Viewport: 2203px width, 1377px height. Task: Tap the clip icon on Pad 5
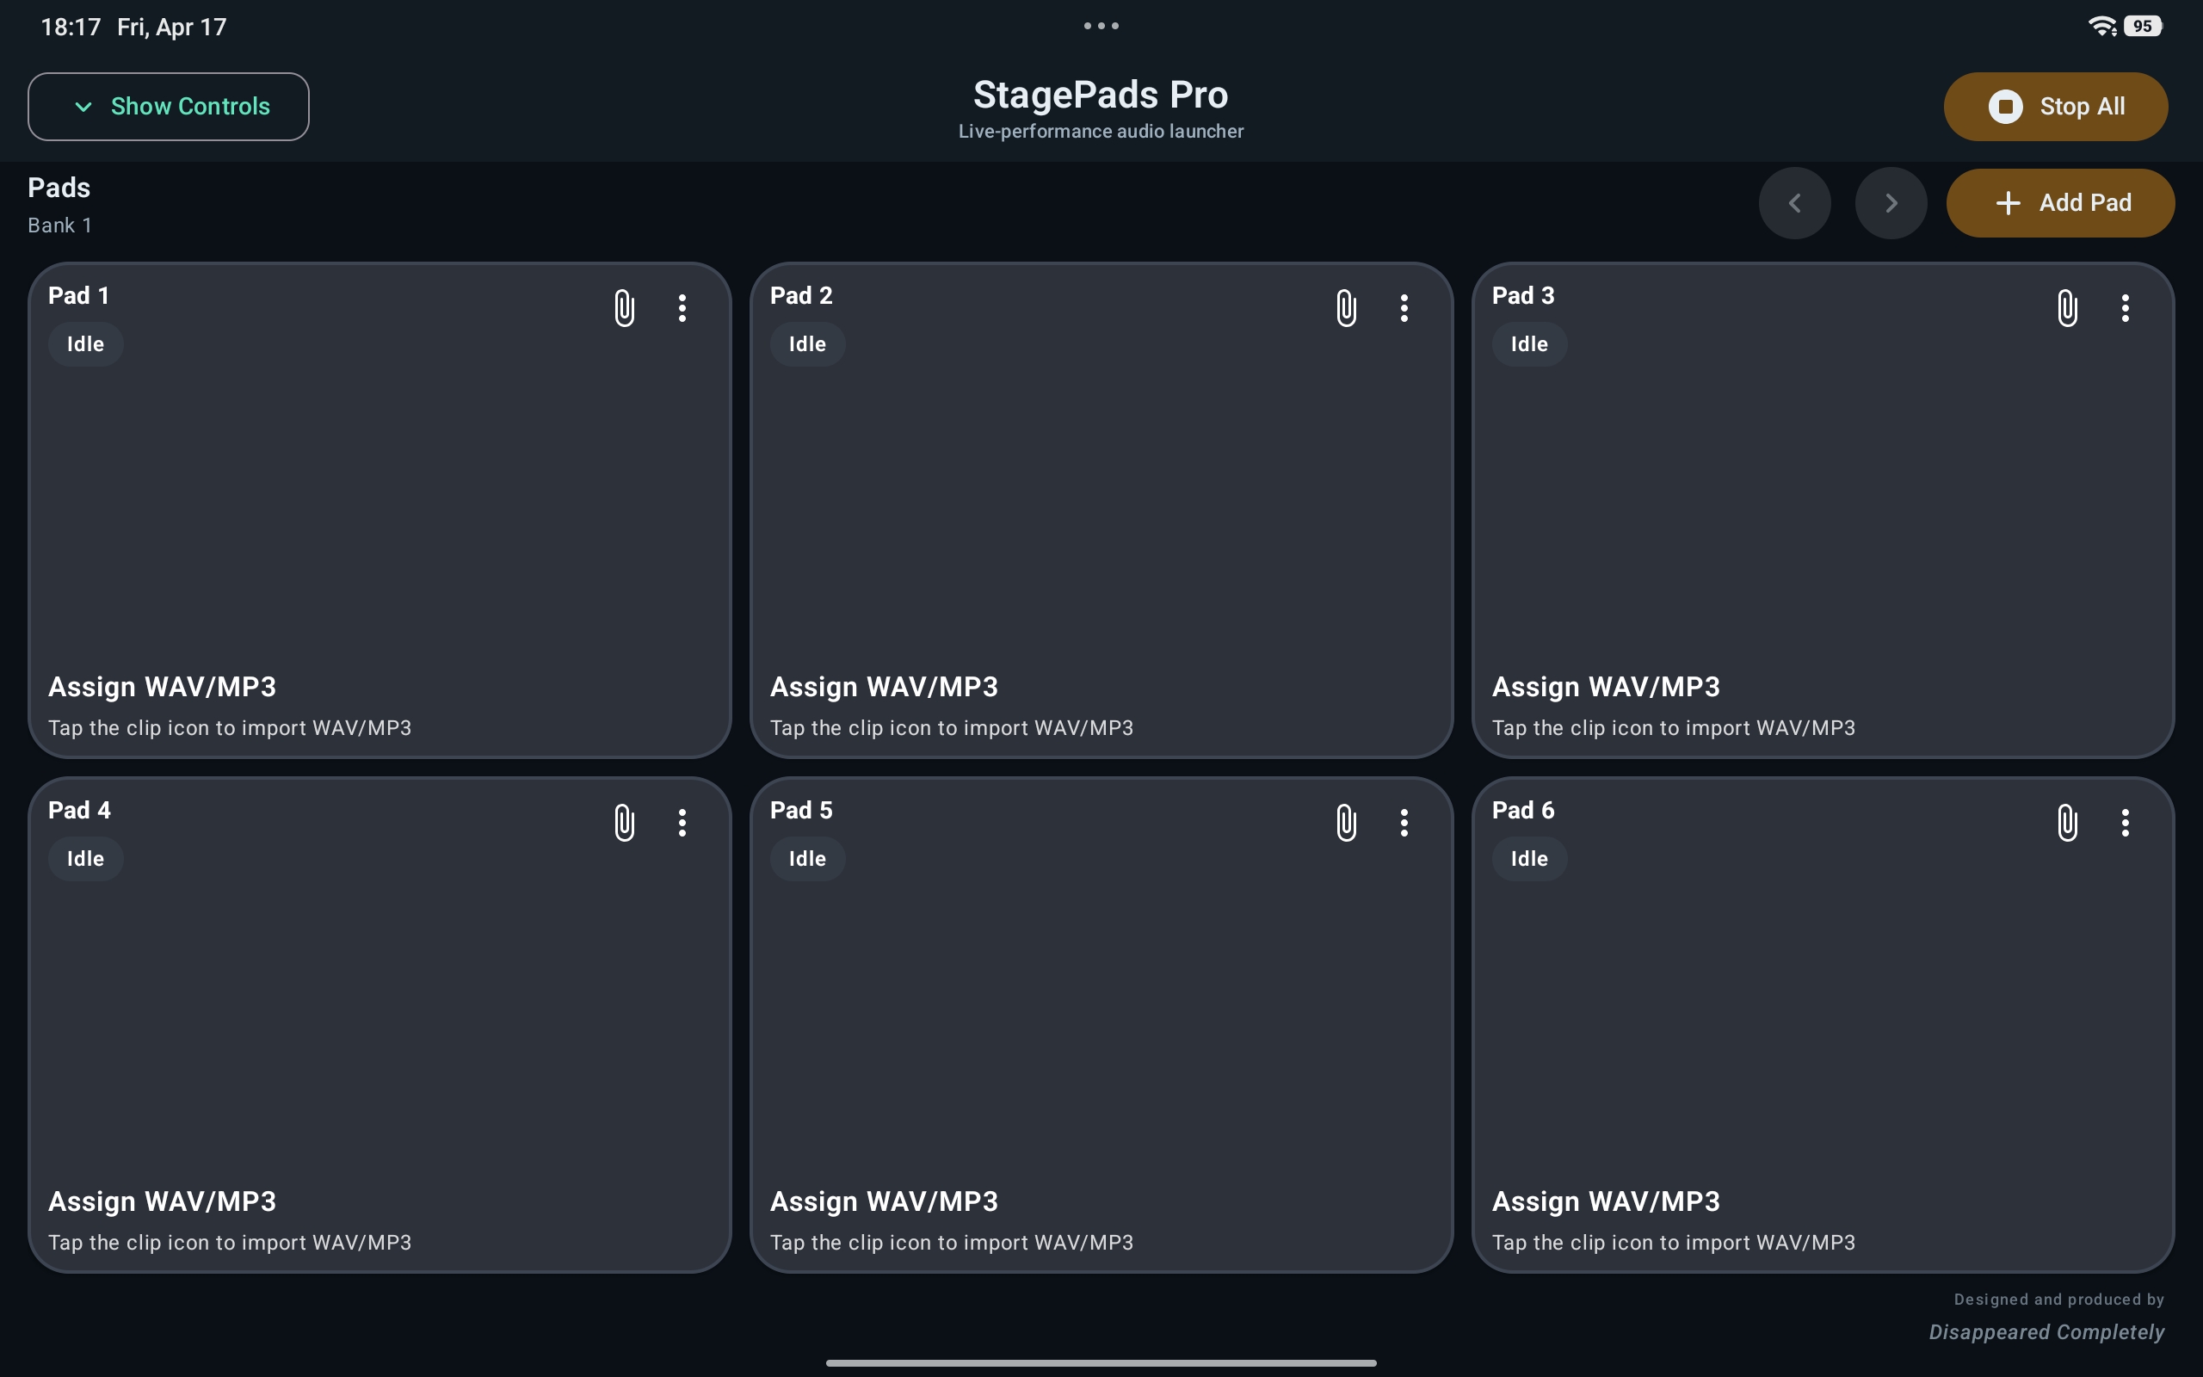point(1347,823)
